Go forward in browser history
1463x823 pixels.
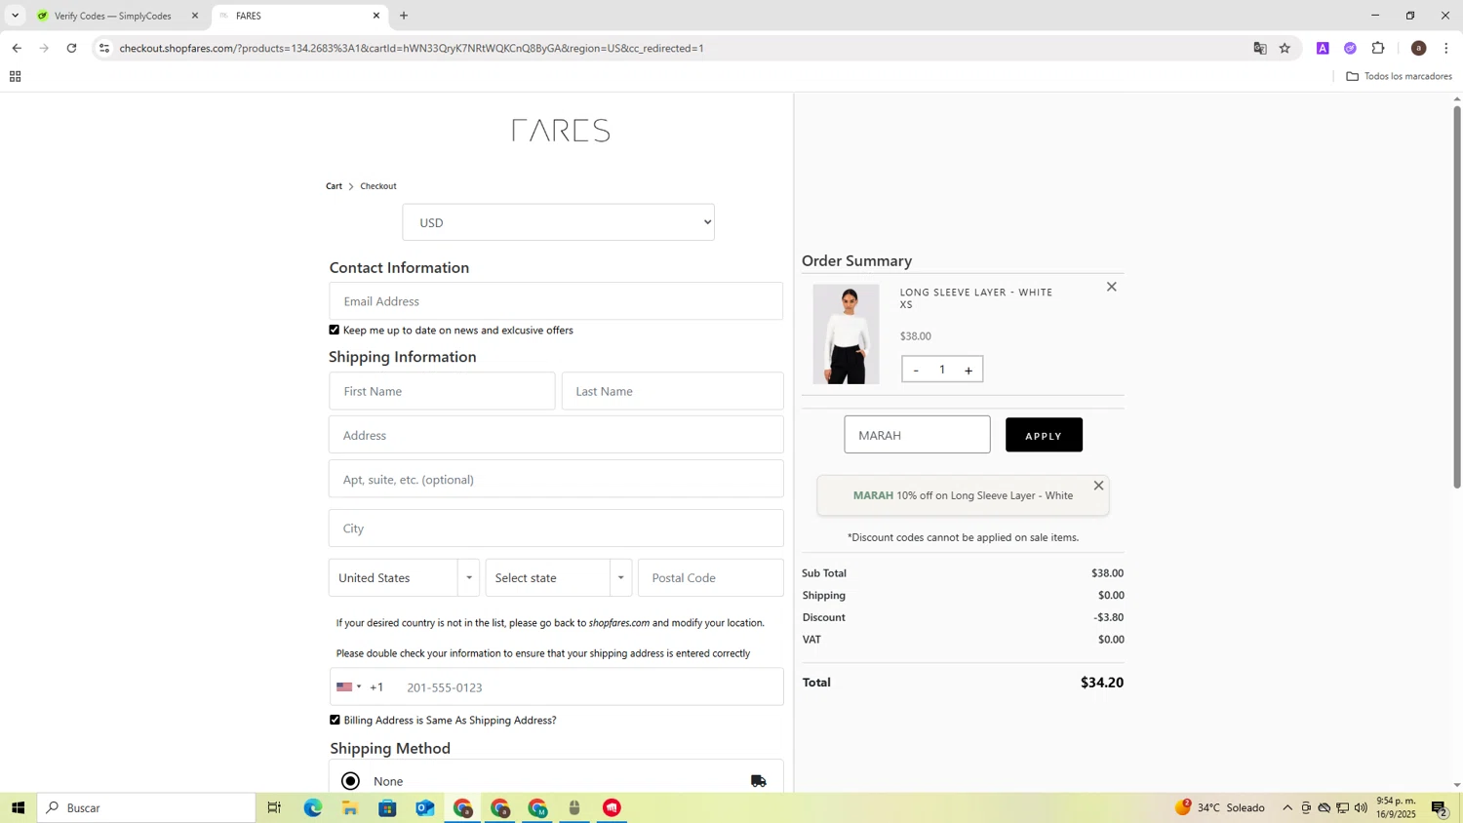tap(44, 48)
